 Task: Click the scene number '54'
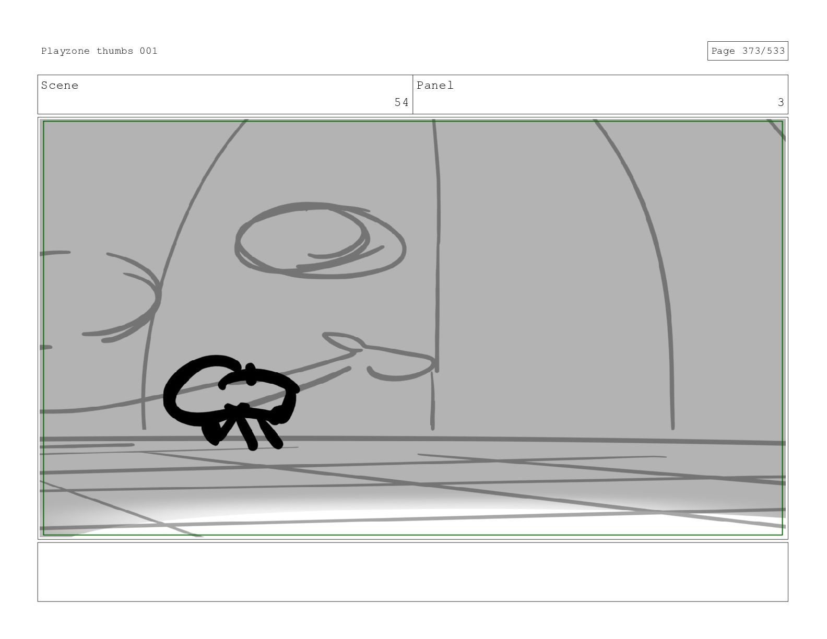[401, 102]
